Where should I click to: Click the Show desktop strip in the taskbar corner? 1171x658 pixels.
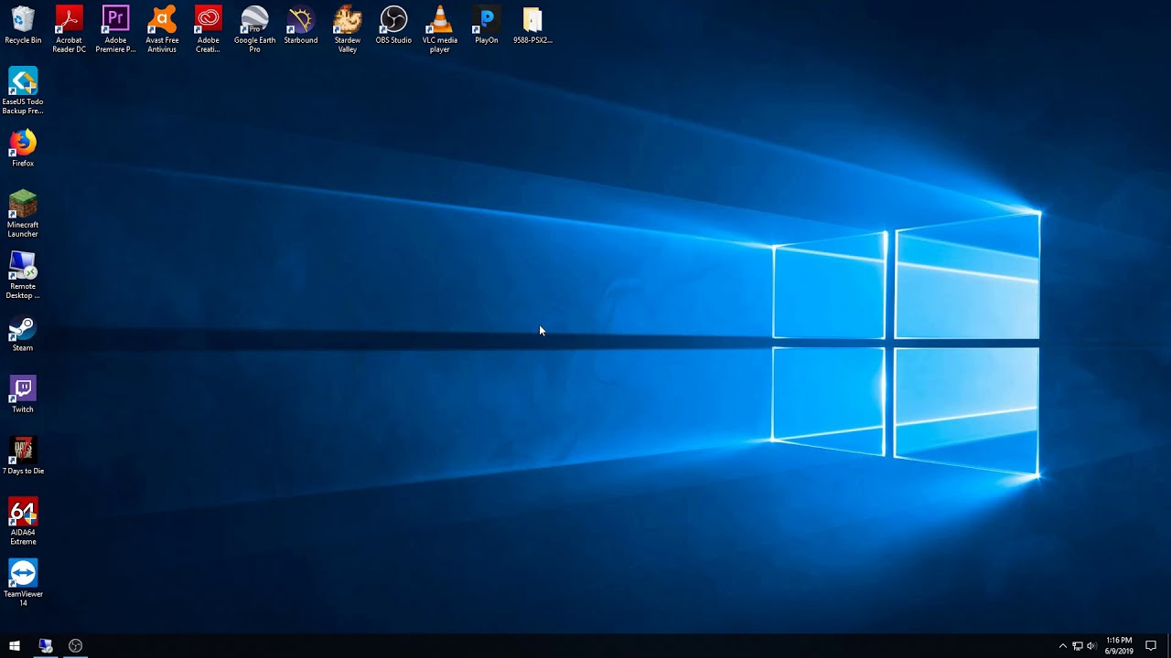click(1168, 646)
